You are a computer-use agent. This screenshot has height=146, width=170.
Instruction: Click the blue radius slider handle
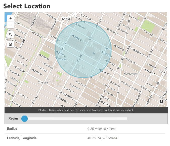coord(24,119)
